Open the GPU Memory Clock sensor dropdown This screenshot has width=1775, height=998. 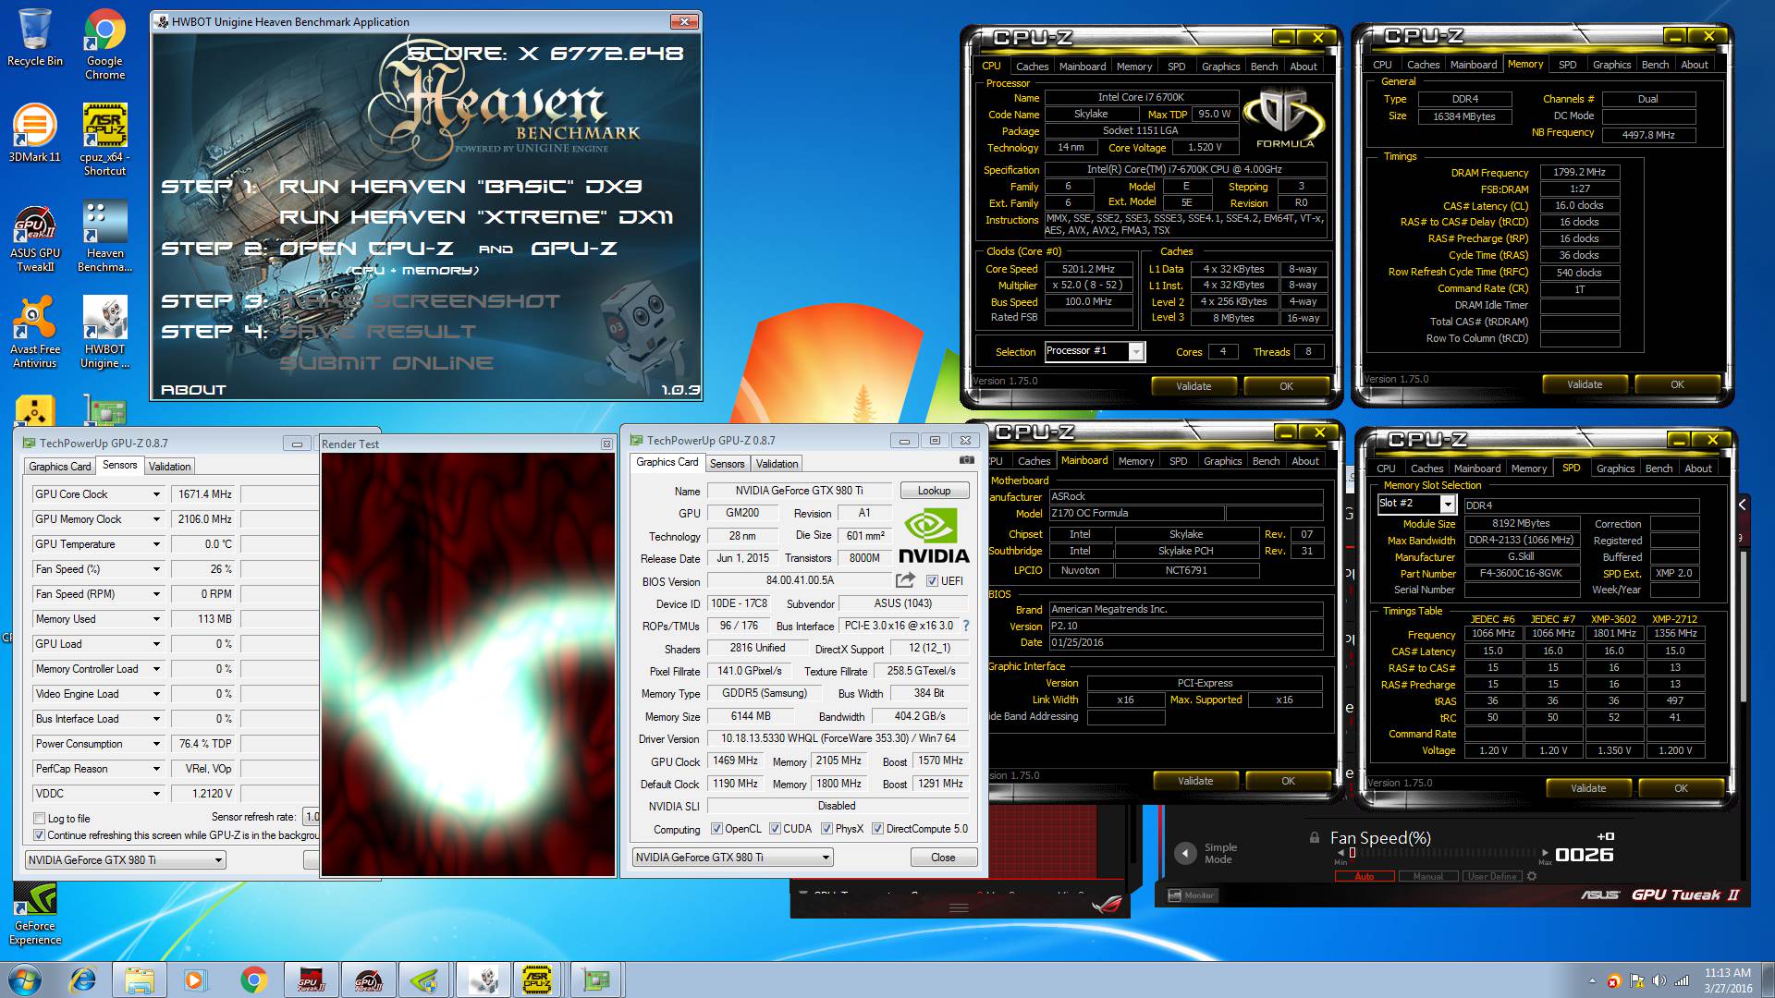[x=156, y=519]
